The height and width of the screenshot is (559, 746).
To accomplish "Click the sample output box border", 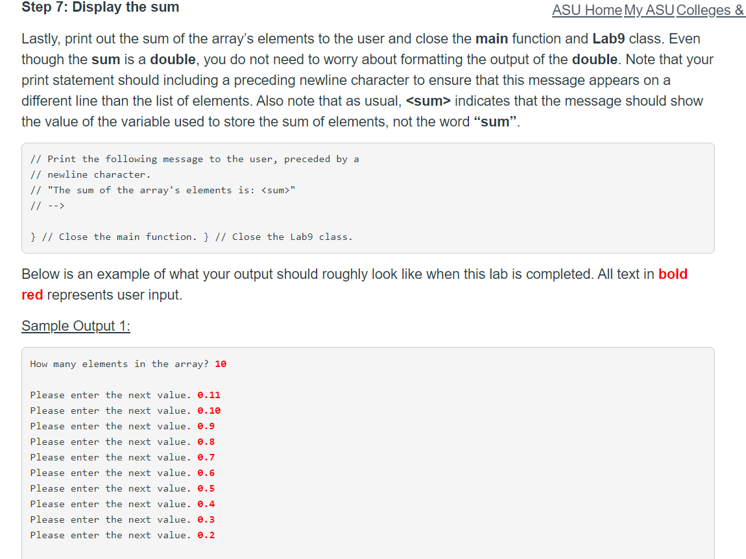I will click(368, 348).
